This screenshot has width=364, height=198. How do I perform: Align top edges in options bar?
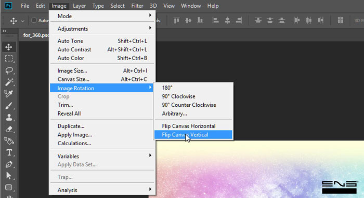[176, 21]
